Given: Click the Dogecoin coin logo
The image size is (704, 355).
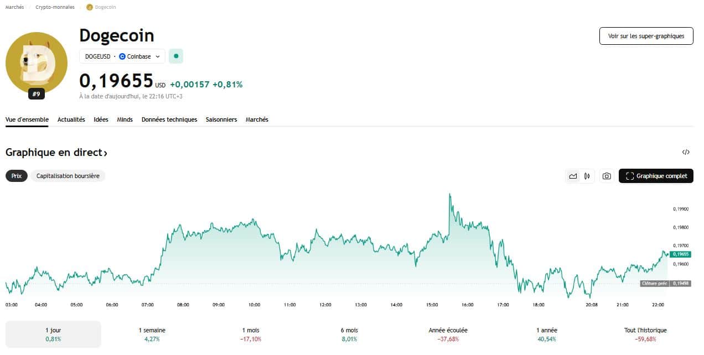Looking at the screenshot, I should point(37,63).
